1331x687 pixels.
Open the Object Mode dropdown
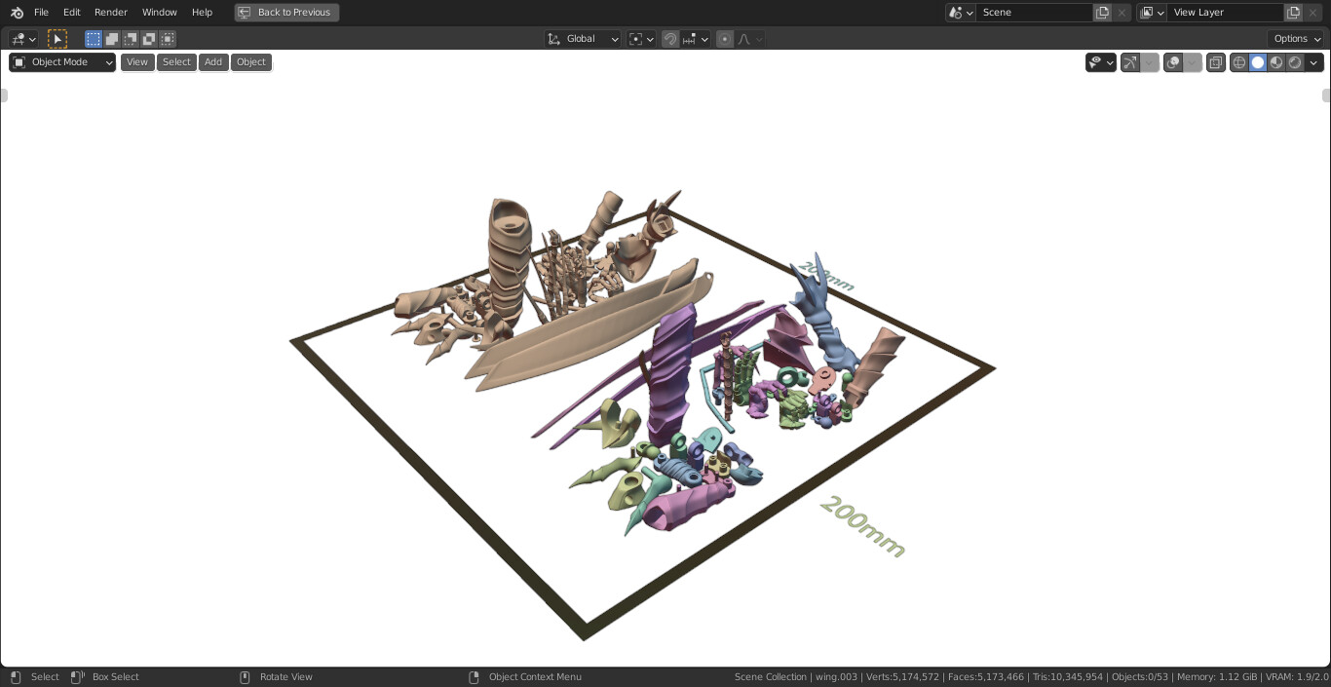[61, 61]
